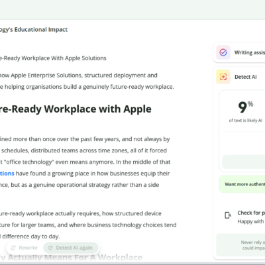265x265 pixels.
Task: Click the Detect AI panel icon
Action: 223,77
